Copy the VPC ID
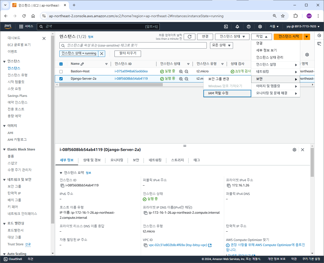This screenshot has width=324, height=263. [146, 245]
